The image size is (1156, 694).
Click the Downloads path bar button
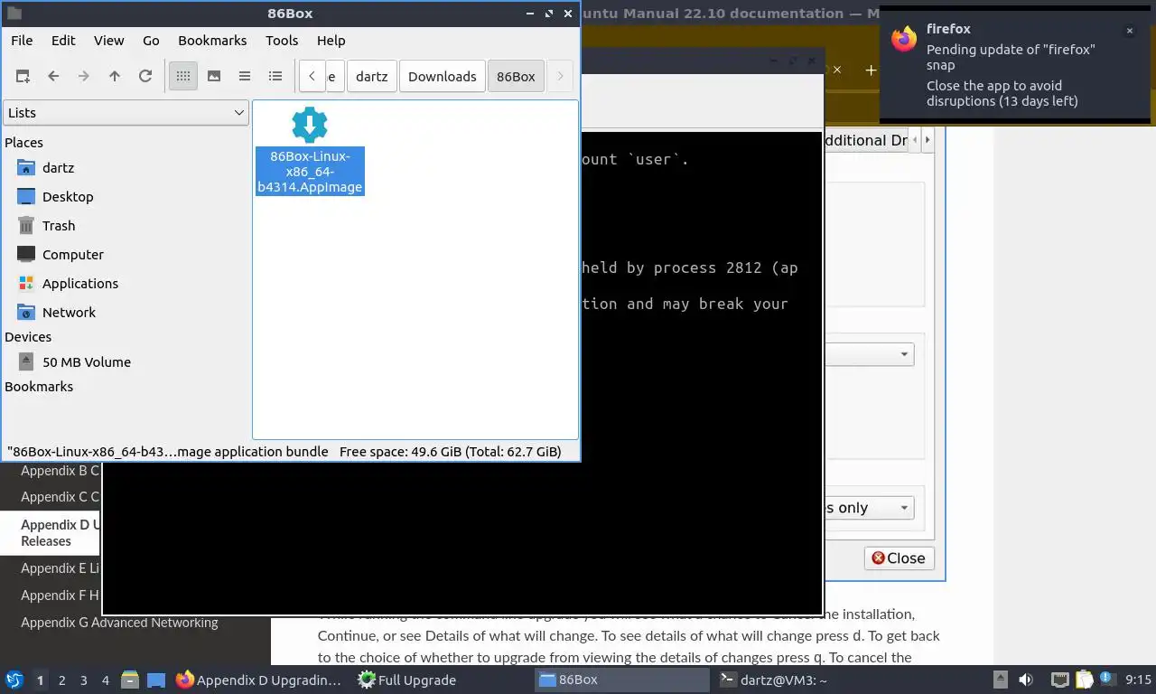point(443,76)
